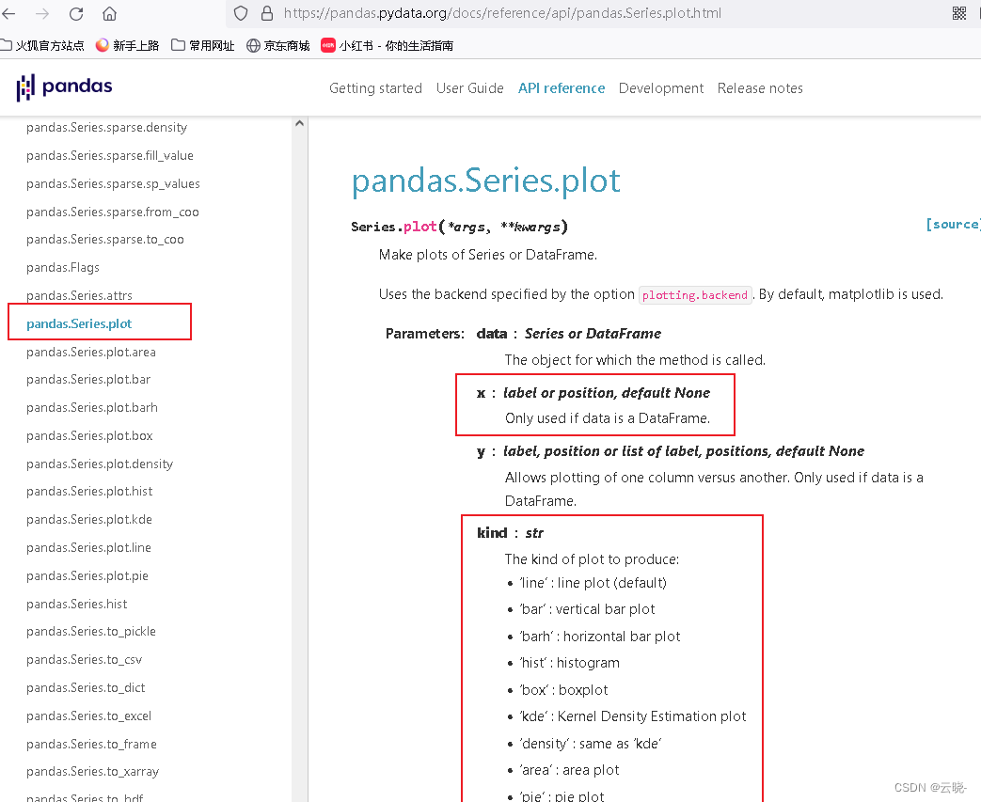981x802 pixels.
Task: Click the 'box' : boxplot list item
Action: point(563,691)
